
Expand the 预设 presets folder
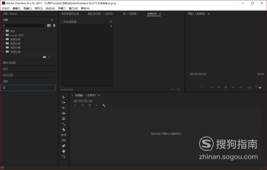[x=3, y=31]
